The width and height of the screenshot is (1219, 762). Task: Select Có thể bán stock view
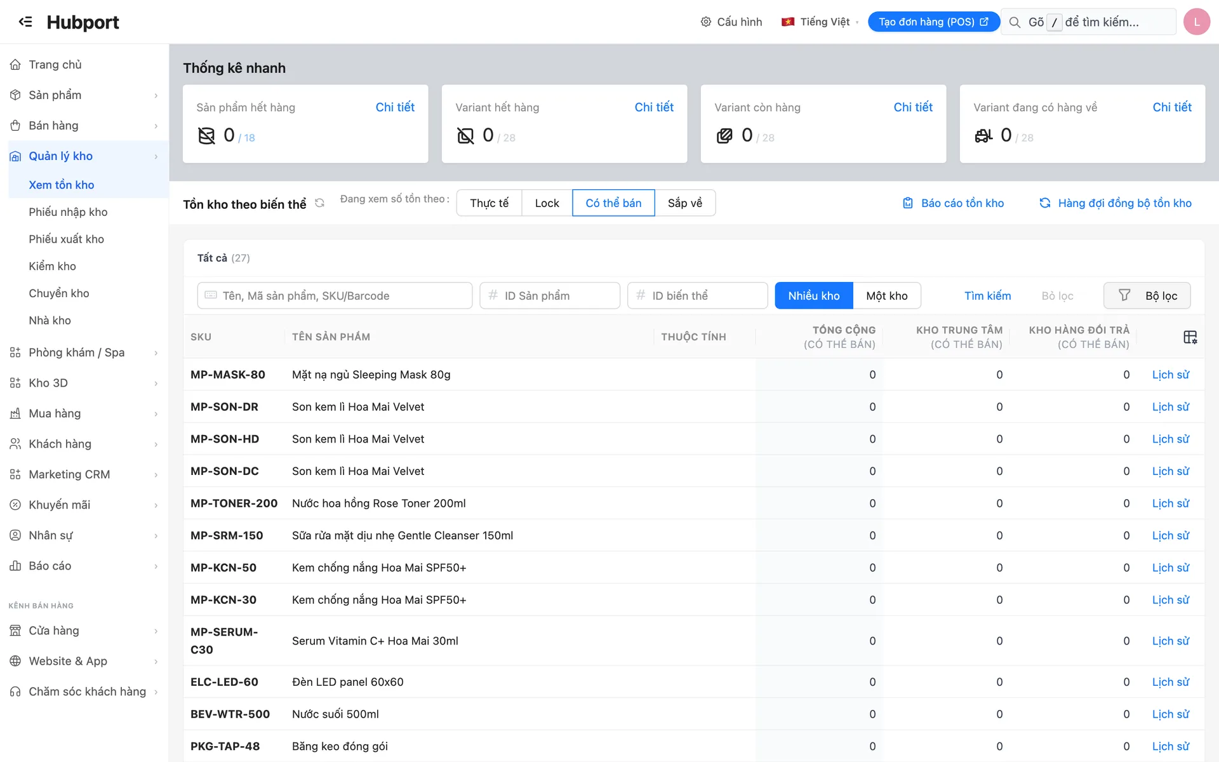click(613, 203)
